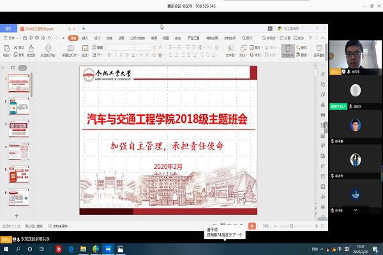Click the Cut (剪切) scissors icon

coord(16,47)
